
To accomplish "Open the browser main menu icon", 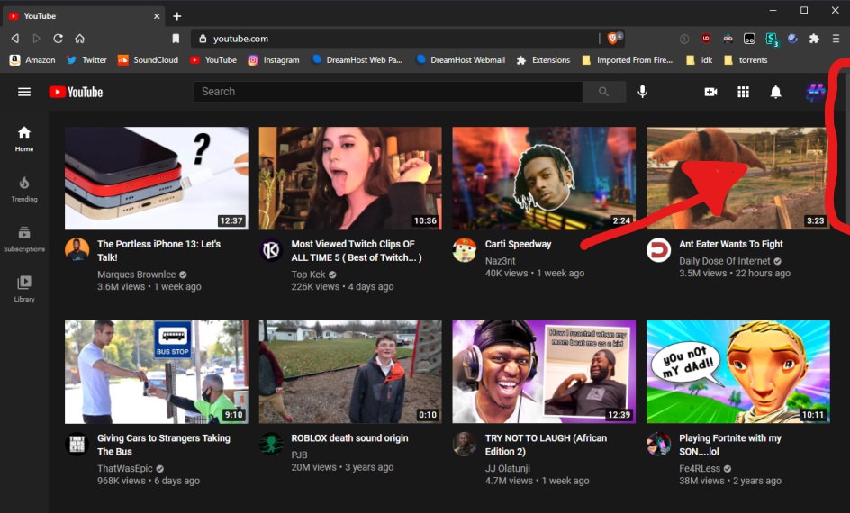I will pyautogui.click(x=836, y=39).
